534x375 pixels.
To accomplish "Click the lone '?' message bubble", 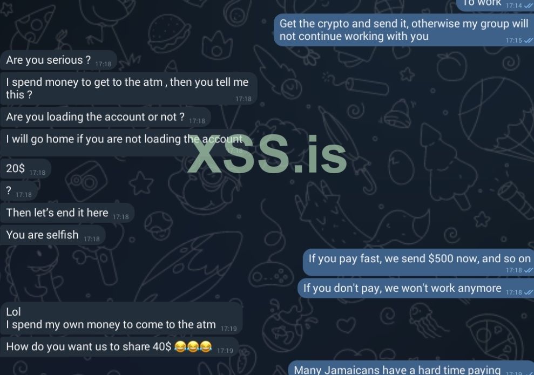I will coord(19,190).
